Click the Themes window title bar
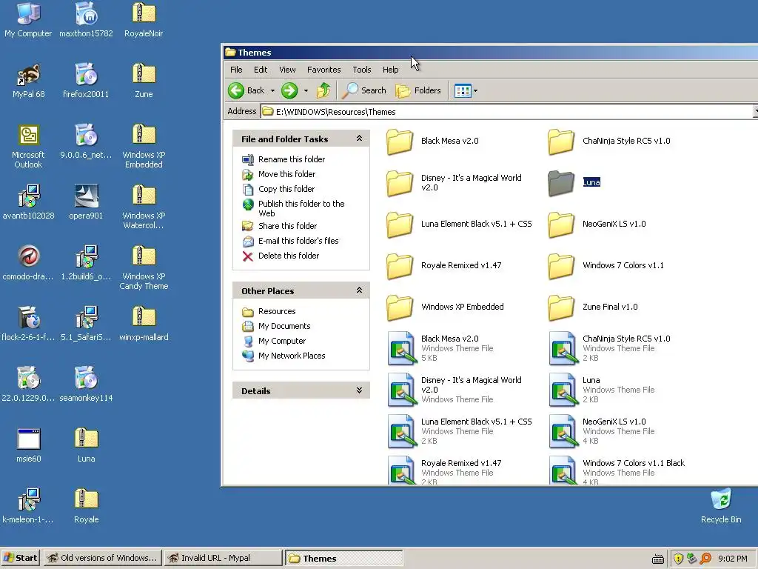Viewport: 758px width, 569px height. click(x=490, y=53)
